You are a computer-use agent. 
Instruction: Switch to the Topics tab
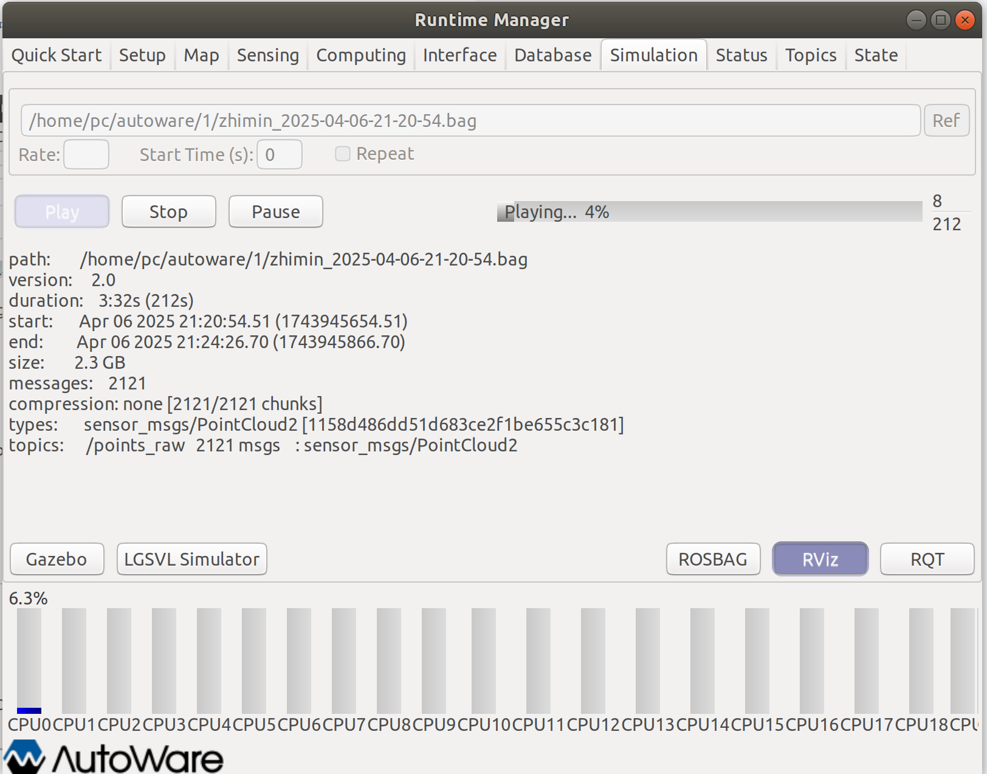coord(811,55)
